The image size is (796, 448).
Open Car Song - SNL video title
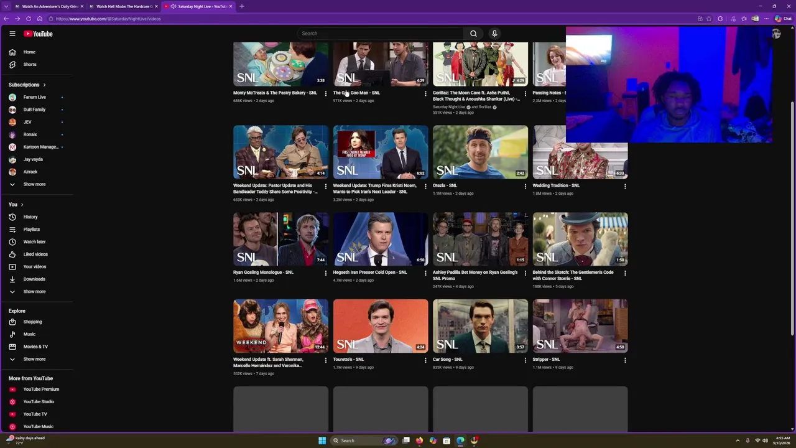click(x=448, y=360)
